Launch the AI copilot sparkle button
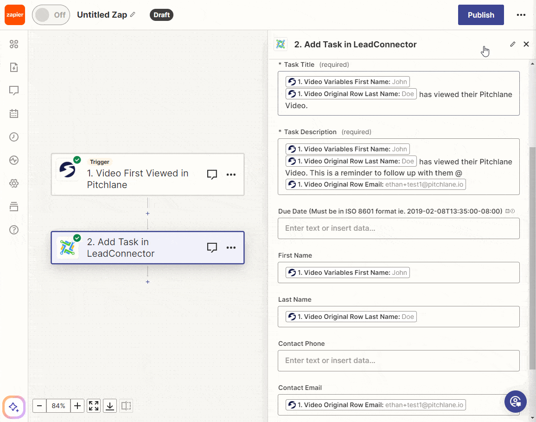The image size is (536, 422). [x=13, y=407]
